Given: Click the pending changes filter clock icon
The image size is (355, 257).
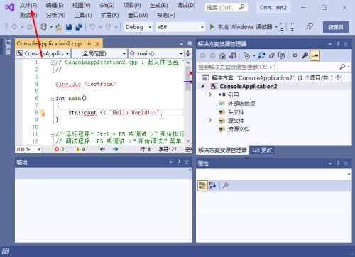Looking at the screenshot, I should [247, 55].
